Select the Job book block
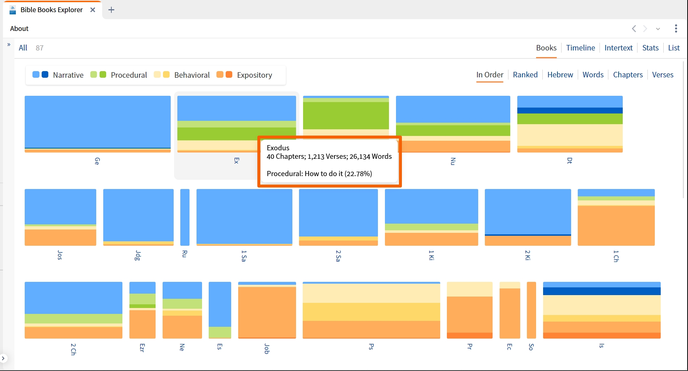Image resolution: width=688 pixels, height=371 pixels. (267, 310)
